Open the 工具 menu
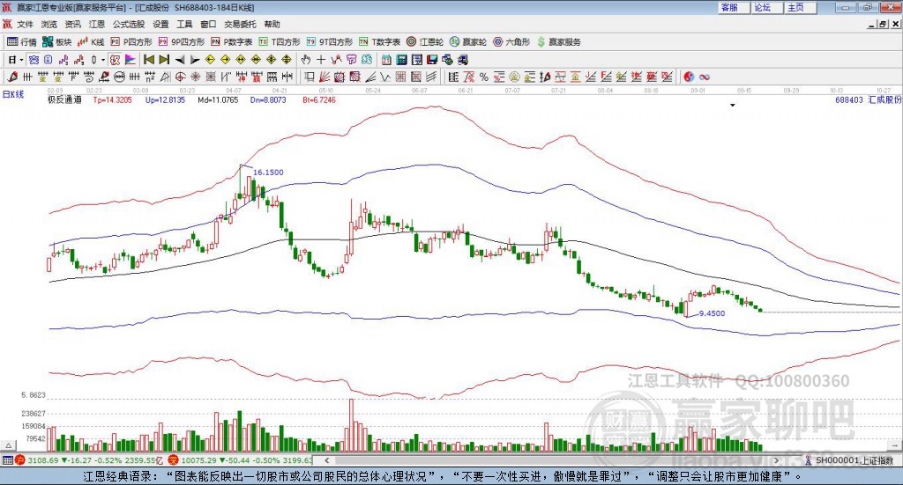Image resolution: width=903 pixels, height=485 pixels. point(184,24)
